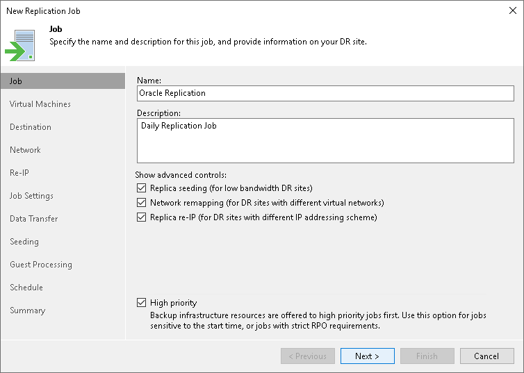Uncheck the Replica re-IP option

[x=142, y=217]
